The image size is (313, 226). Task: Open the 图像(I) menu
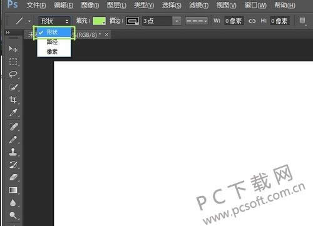click(x=90, y=5)
